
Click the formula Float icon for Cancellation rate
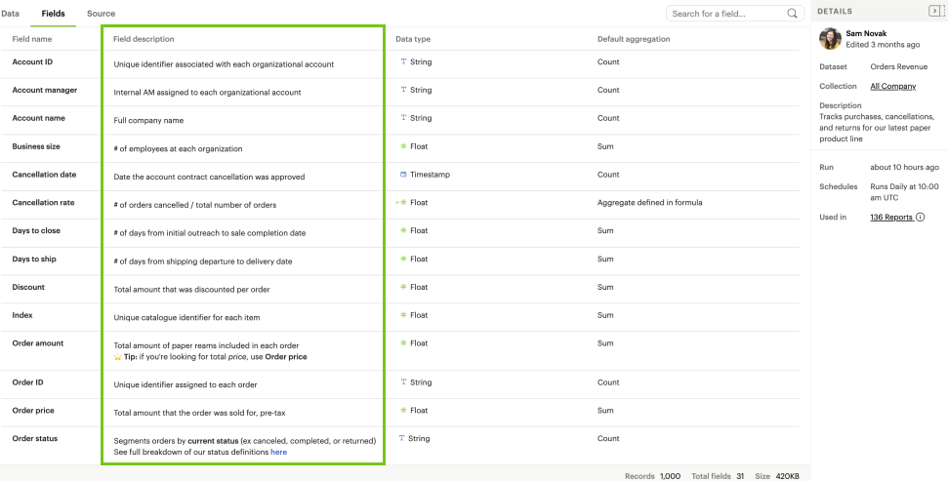click(x=401, y=202)
